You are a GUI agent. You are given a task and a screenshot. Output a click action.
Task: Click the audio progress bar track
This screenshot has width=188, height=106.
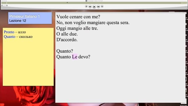(94, 3)
